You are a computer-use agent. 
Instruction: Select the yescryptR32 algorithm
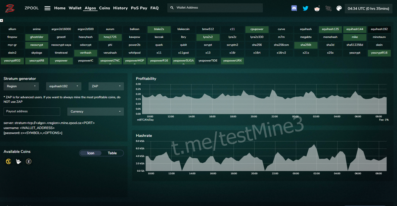pyautogui.click(x=12, y=61)
